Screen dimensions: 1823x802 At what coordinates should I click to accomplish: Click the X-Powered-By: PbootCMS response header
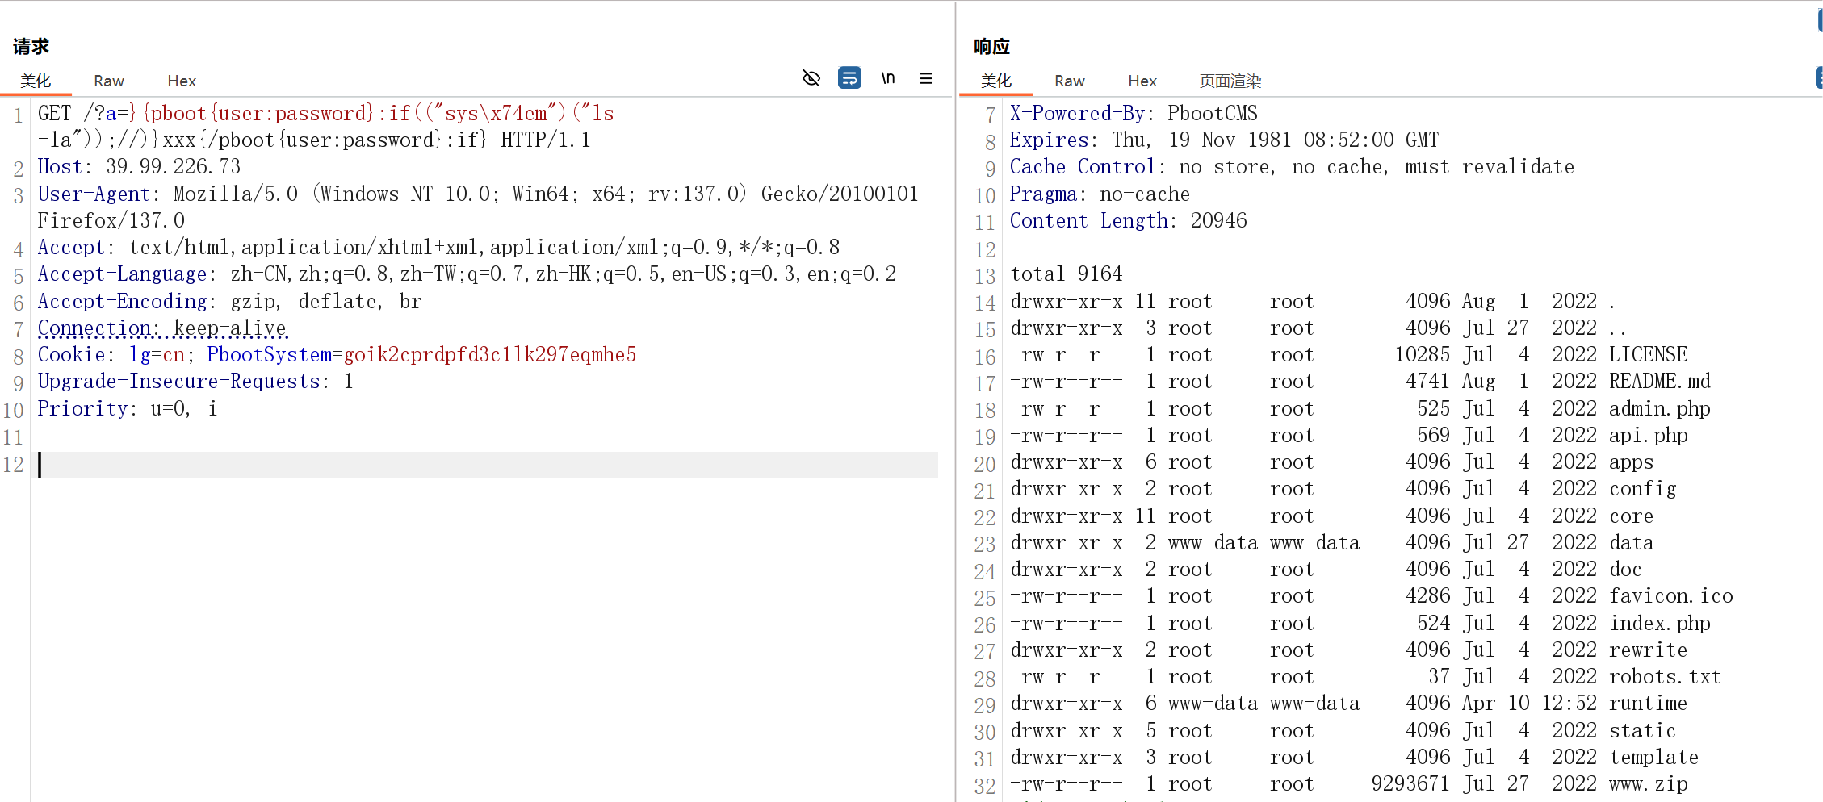pyautogui.click(x=1134, y=114)
